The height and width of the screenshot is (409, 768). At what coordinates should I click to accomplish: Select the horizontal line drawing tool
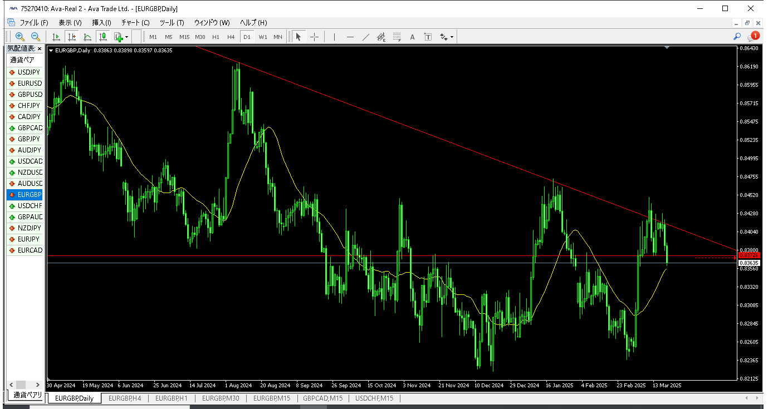click(x=350, y=37)
